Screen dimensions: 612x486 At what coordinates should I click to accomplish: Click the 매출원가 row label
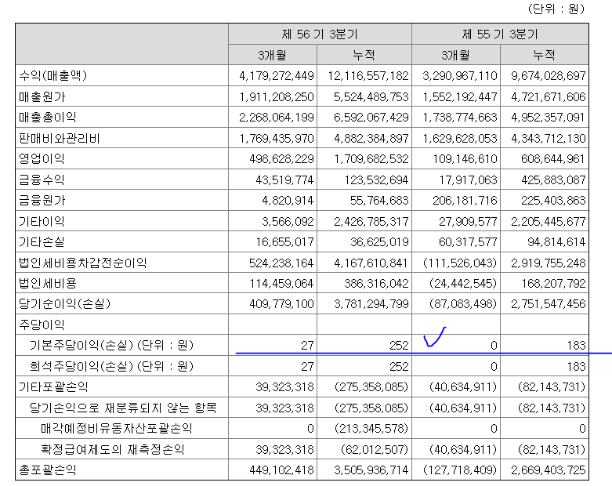(42, 96)
